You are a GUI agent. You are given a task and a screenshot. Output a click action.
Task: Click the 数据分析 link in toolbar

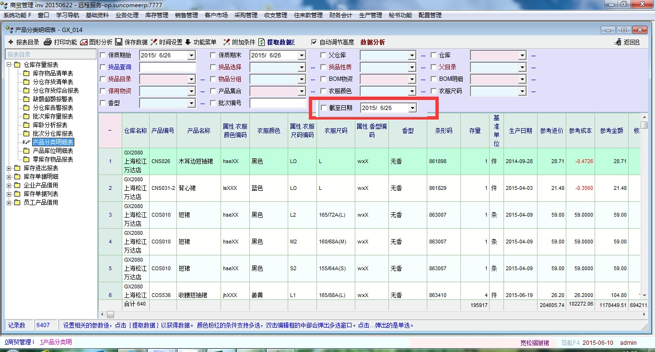tap(373, 42)
